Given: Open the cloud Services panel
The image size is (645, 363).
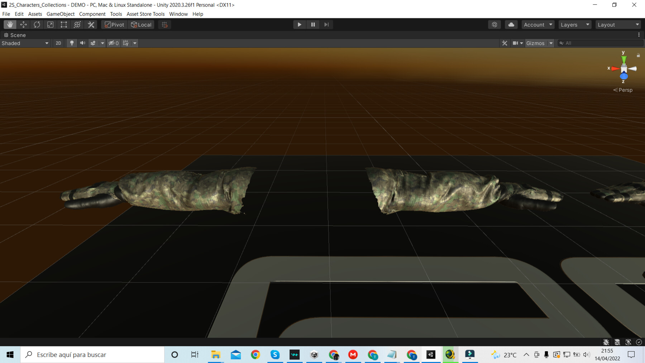Looking at the screenshot, I should point(511,24).
